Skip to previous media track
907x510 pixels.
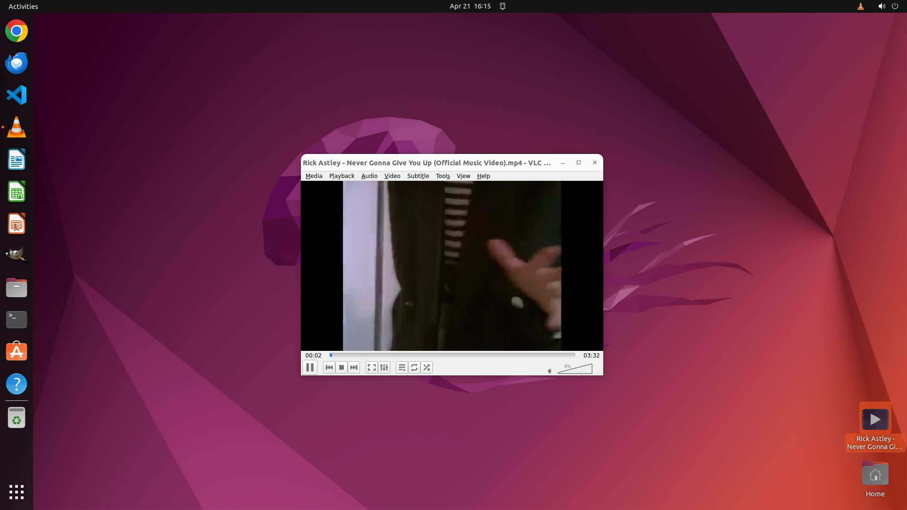(329, 367)
